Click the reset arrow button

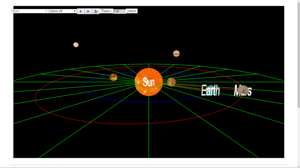click(96, 11)
